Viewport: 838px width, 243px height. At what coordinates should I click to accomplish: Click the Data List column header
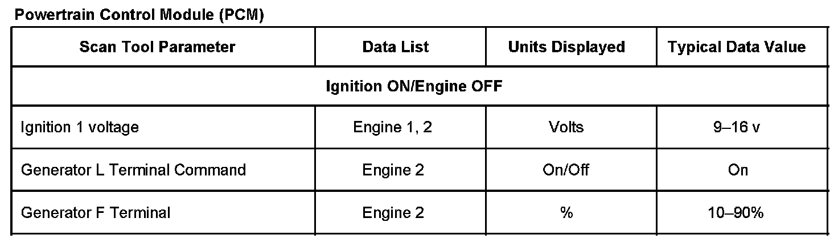396,47
